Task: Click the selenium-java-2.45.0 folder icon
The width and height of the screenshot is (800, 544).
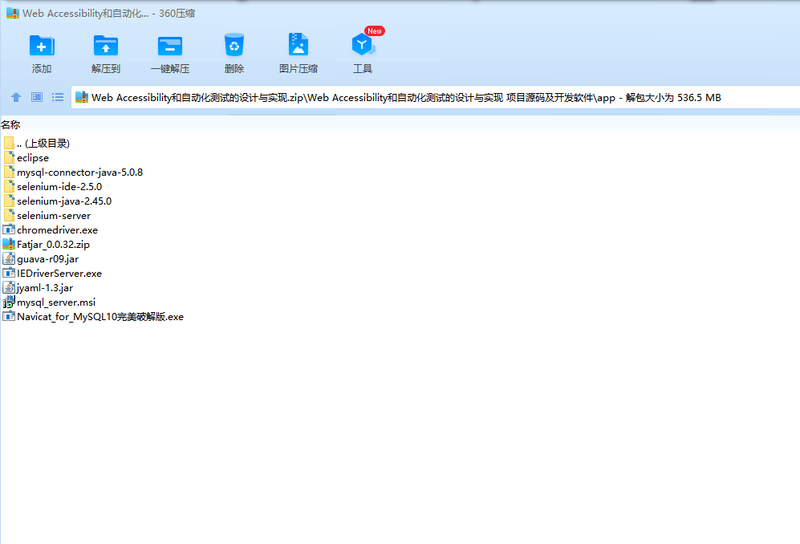Action: coord(9,201)
